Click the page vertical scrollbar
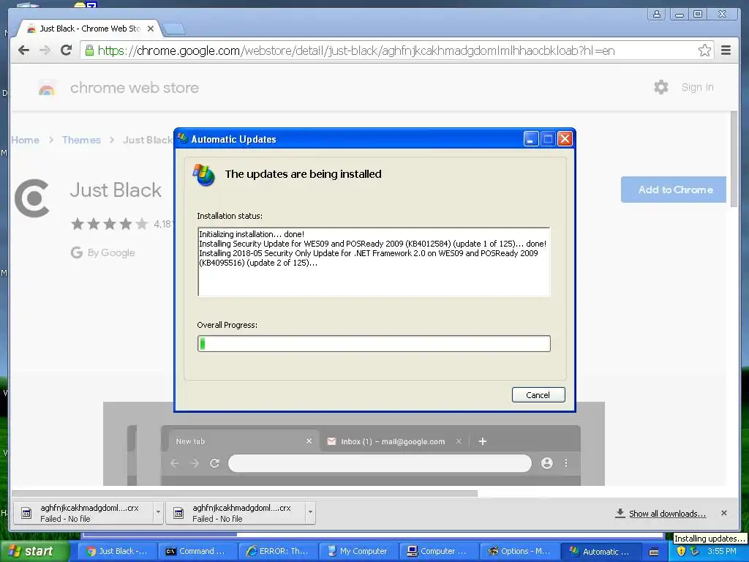 pyautogui.click(x=734, y=159)
